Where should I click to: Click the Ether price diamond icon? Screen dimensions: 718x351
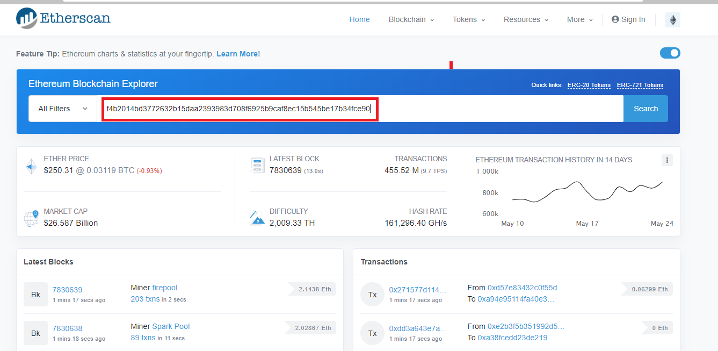(x=32, y=166)
